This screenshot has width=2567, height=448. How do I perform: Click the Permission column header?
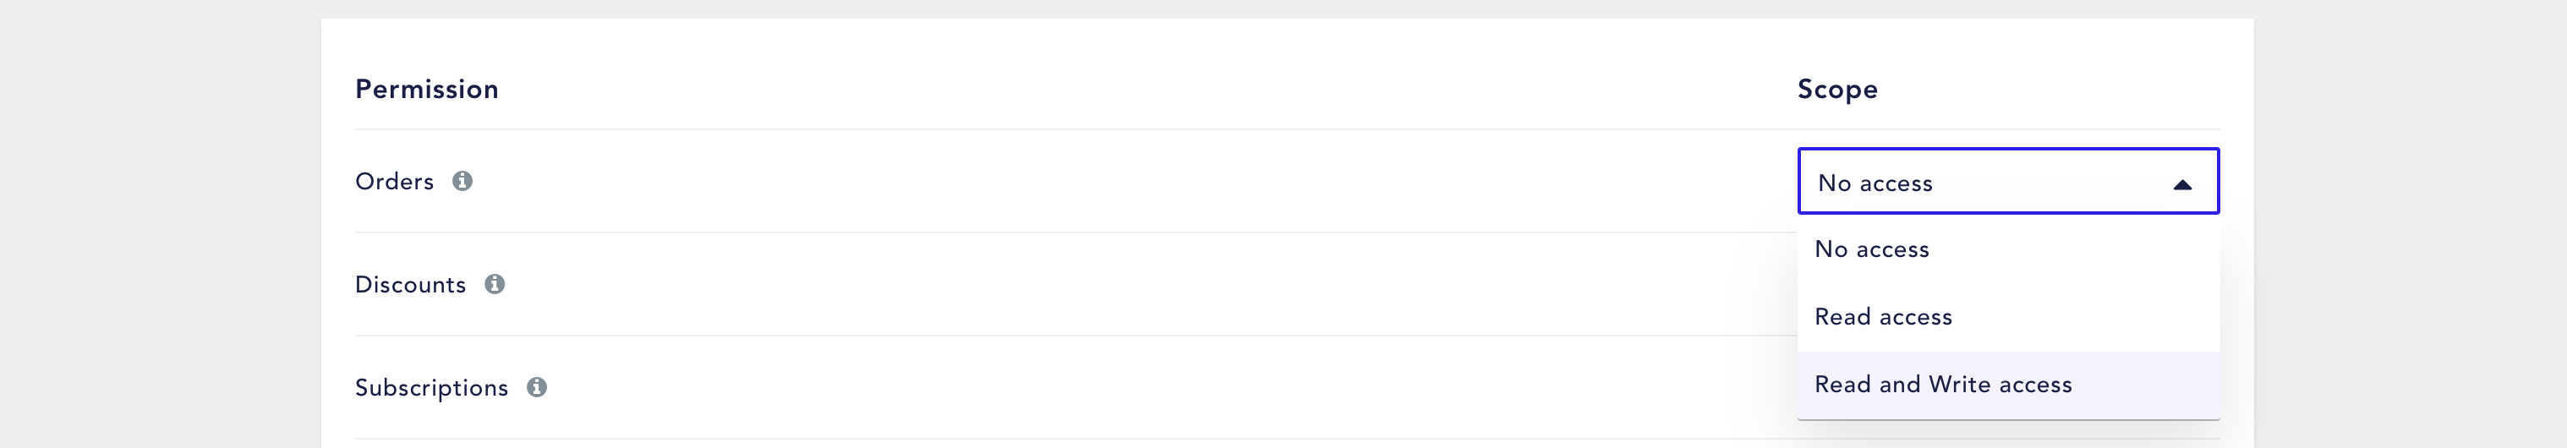pyautogui.click(x=426, y=90)
